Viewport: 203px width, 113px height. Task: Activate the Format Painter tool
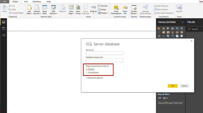coord(16,13)
